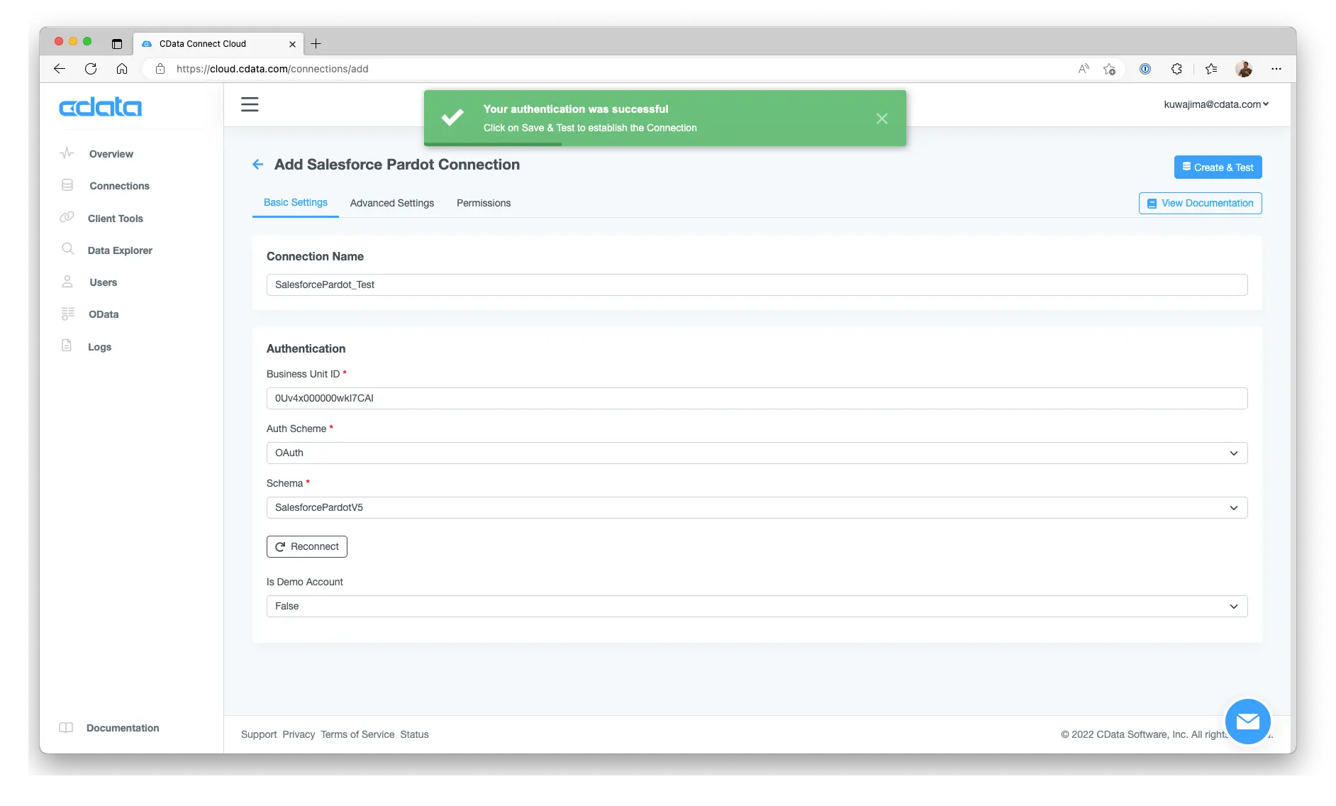Click the back arrow beside Add Salesforce Pardot Connection
The height and width of the screenshot is (806, 1336).
coord(257,165)
